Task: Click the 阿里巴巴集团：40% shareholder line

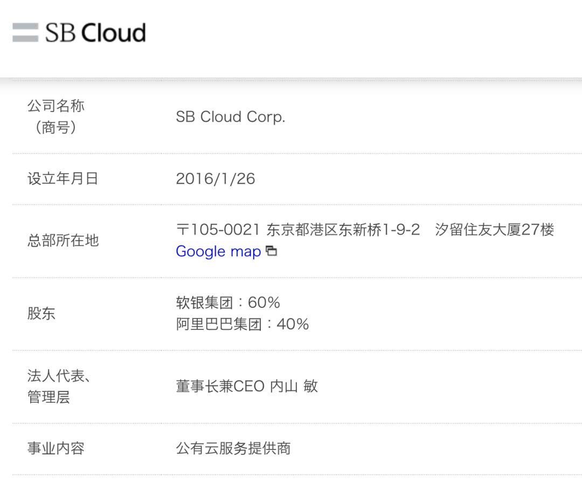Action: point(242,324)
